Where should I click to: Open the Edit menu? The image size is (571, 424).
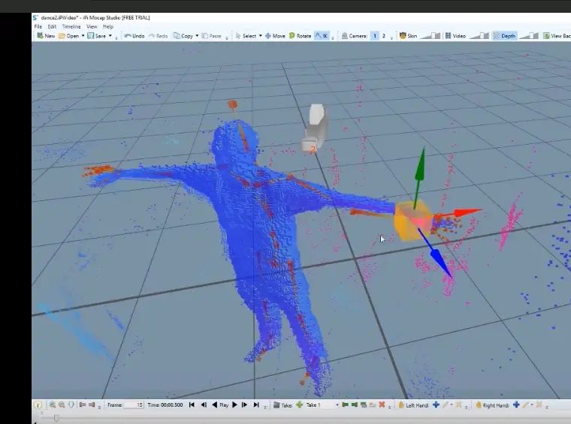point(52,26)
